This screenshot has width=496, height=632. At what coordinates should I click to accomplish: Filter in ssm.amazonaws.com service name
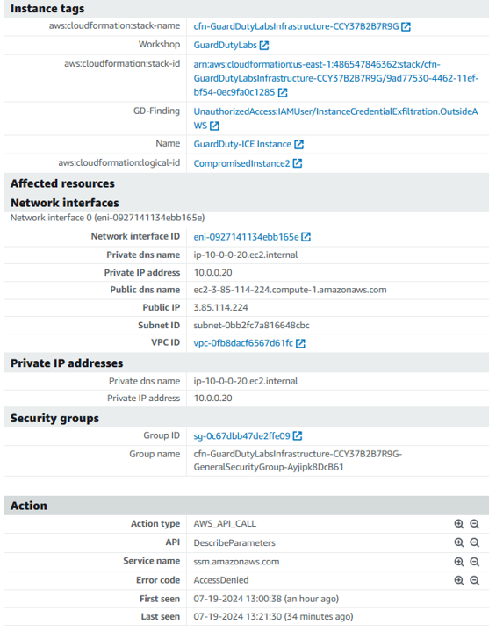click(459, 562)
